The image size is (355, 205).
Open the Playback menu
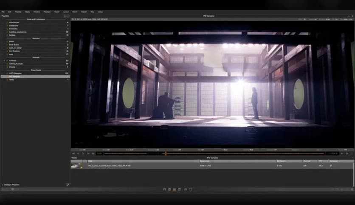pos(47,12)
